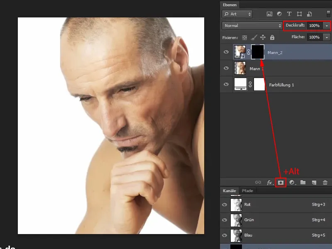Open the Deckkraft slider arrow
This screenshot has height=249, width=332.
pyautogui.click(x=327, y=26)
